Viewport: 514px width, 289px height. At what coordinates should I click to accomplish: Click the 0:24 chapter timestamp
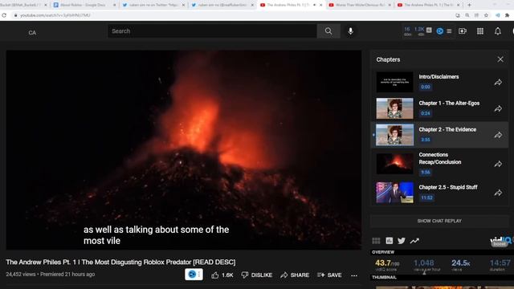pos(425,113)
